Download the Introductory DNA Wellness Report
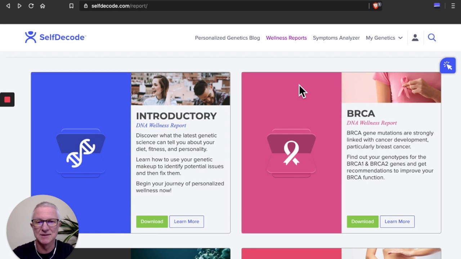This screenshot has height=259, width=461. click(x=152, y=222)
